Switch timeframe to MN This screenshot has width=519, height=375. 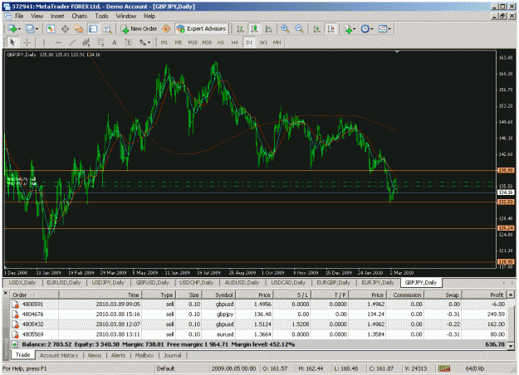tap(277, 42)
